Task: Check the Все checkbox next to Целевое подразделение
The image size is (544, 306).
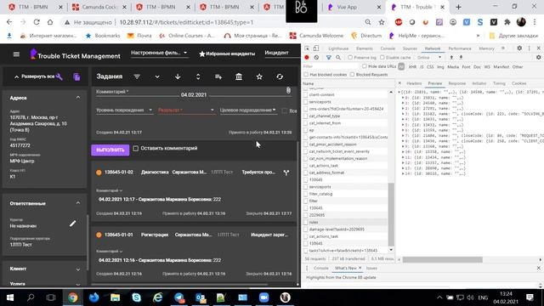Action: tap(285, 110)
